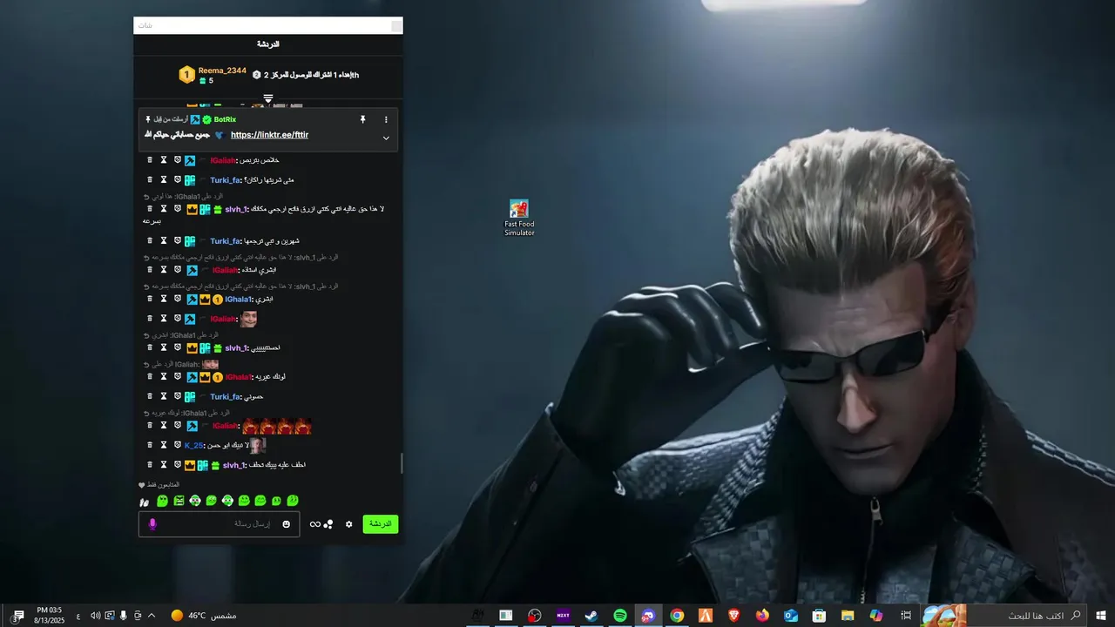Delete Turki_fa's first message with trash icon
Image resolution: width=1115 pixels, height=627 pixels.
point(150,180)
